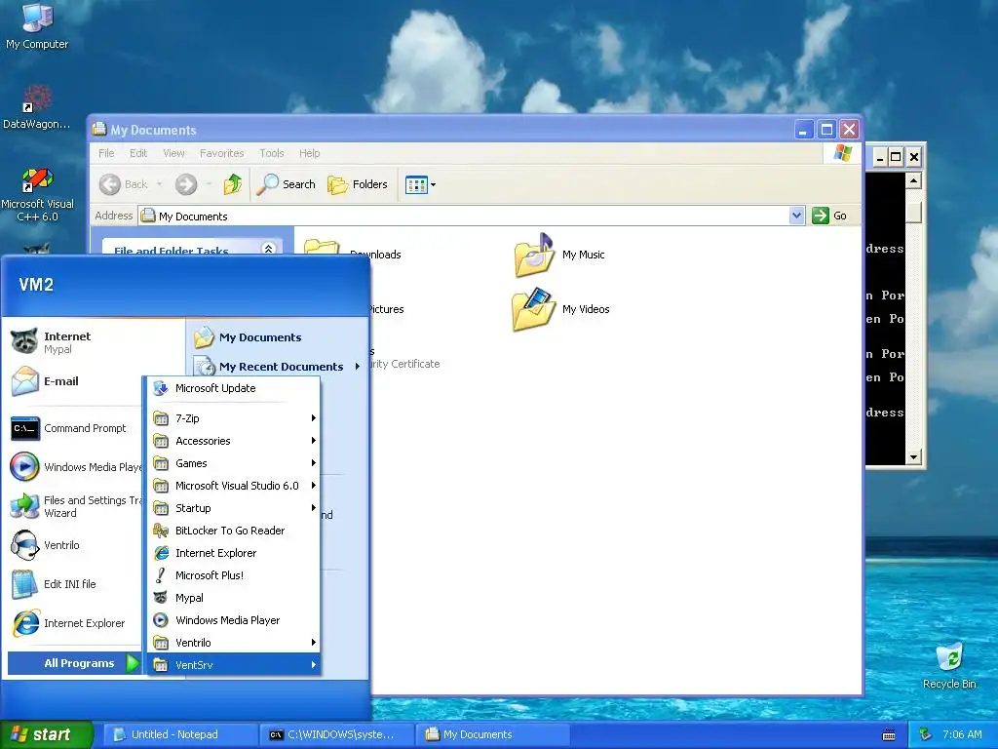
Task: Open Files and Settings Transfer Wizard
Action: [x=75, y=506]
